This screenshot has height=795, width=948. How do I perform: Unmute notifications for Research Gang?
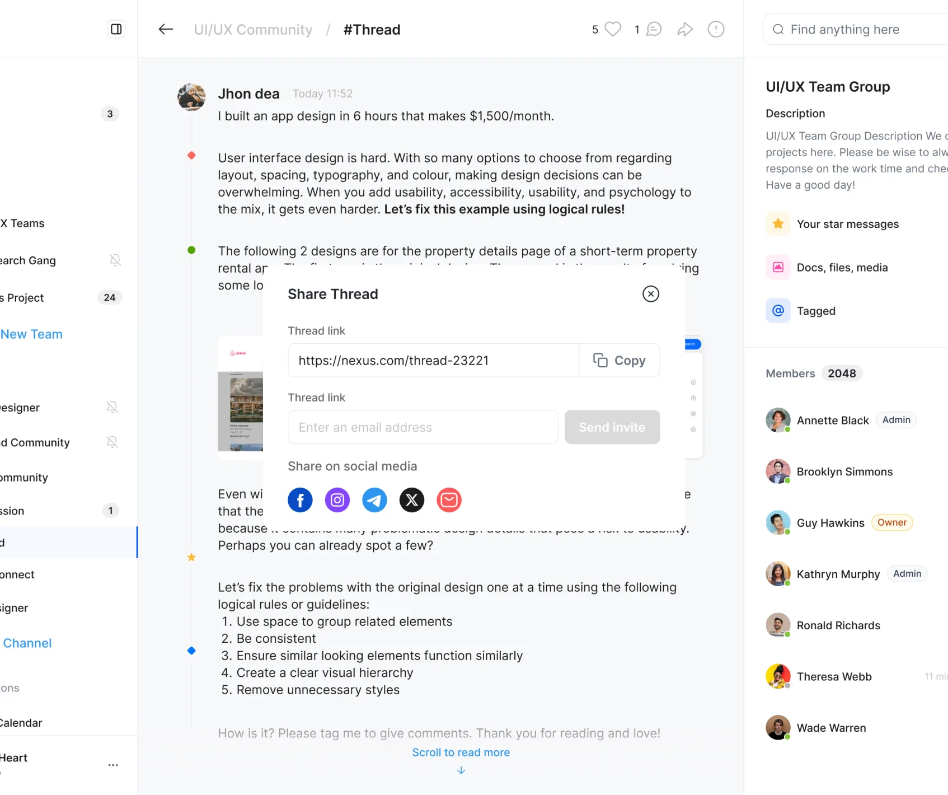115,260
